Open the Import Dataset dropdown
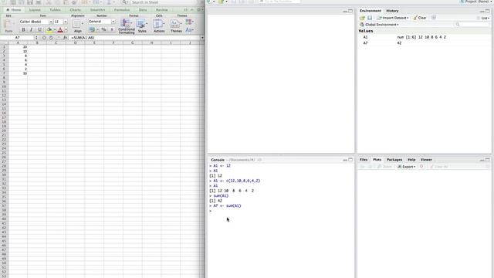 tap(393, 18)
